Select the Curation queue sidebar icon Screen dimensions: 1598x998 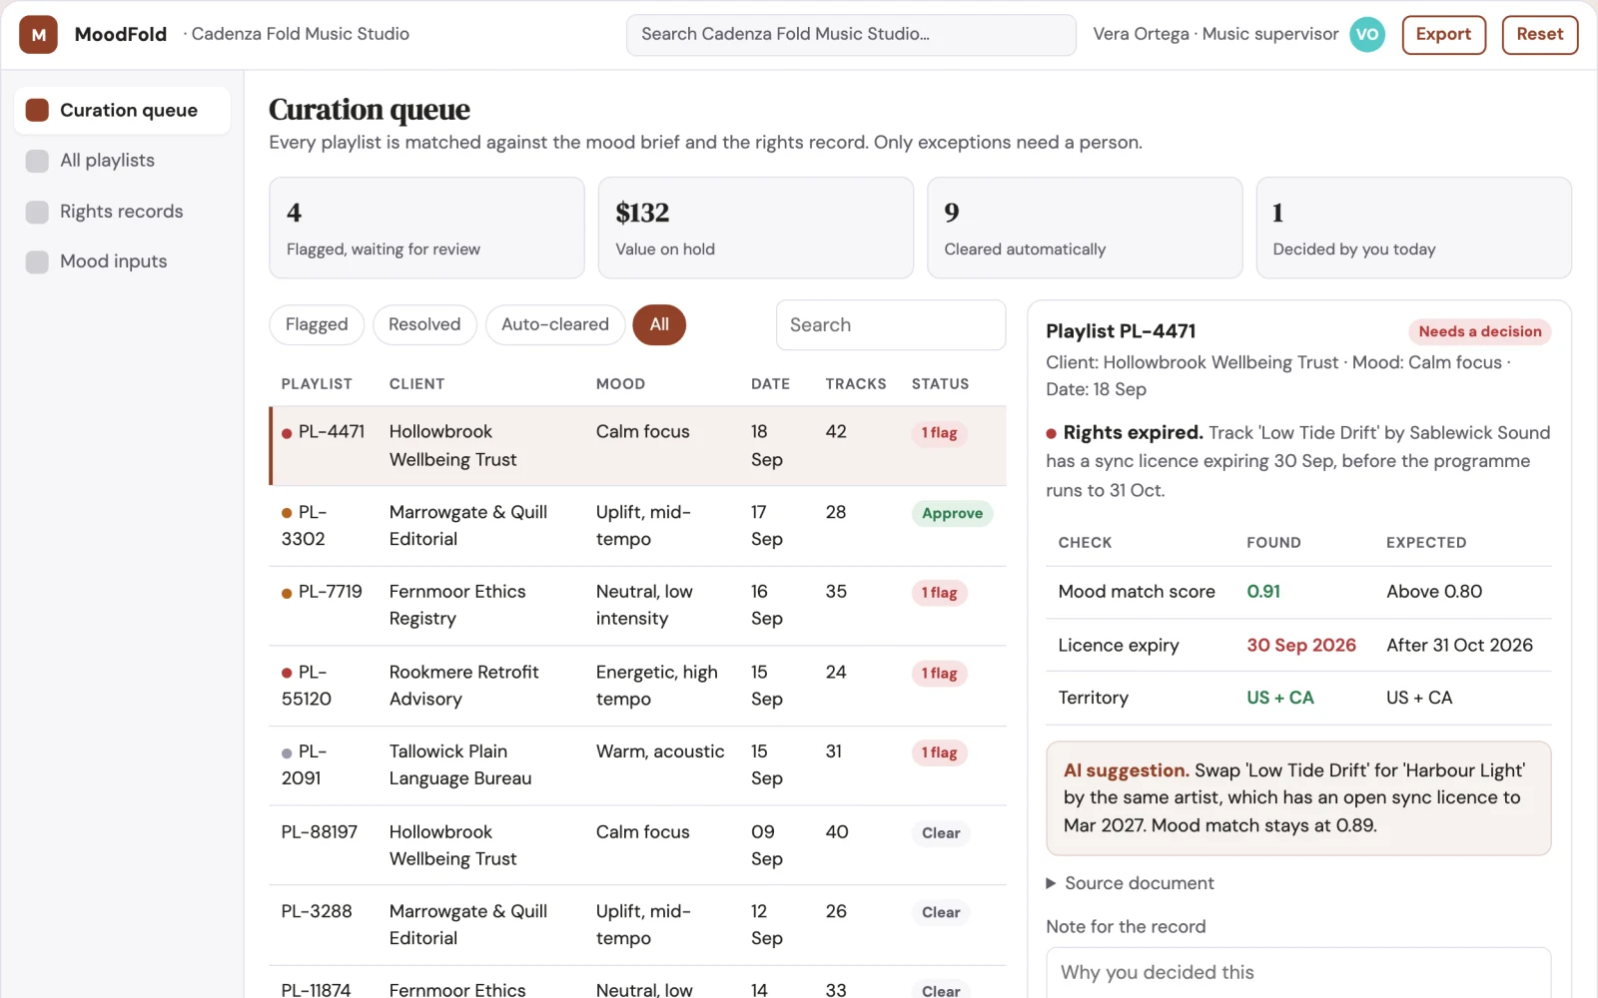pyautogui.click(x=37, y=110)
